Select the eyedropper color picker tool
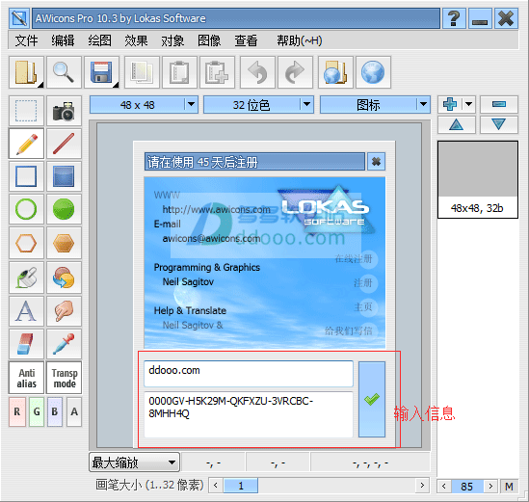 point(64,344)
